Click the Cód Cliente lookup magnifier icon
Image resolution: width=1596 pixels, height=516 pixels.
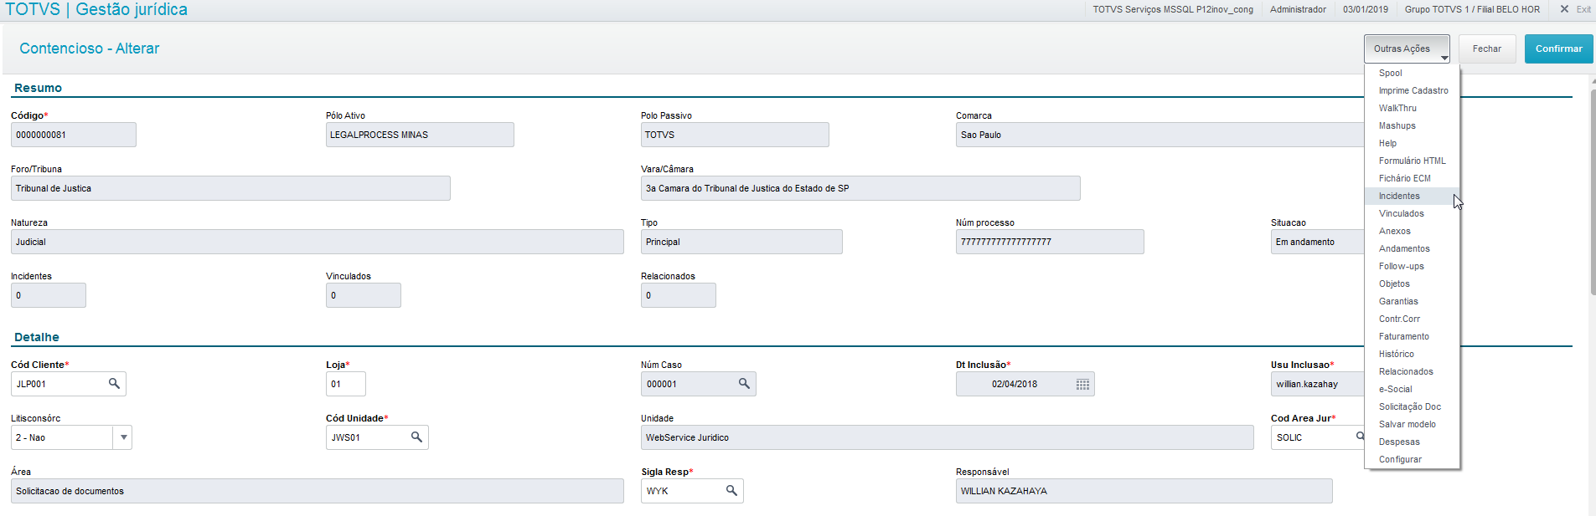click(x=114, y=384)
